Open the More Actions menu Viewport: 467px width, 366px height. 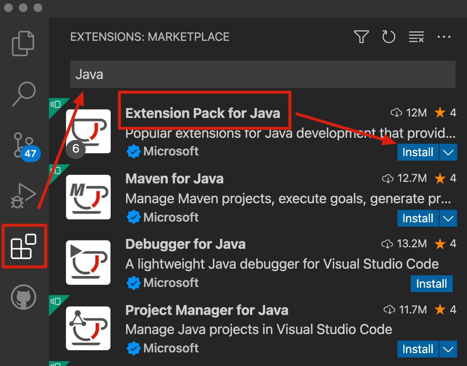444,37
